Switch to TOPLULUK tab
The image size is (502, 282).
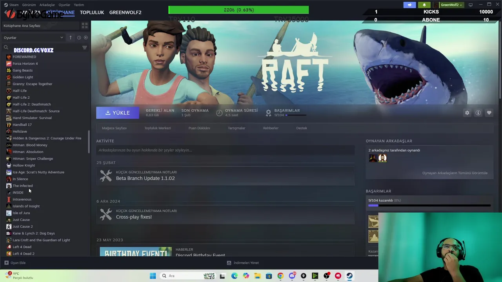[x=92, y=13]
